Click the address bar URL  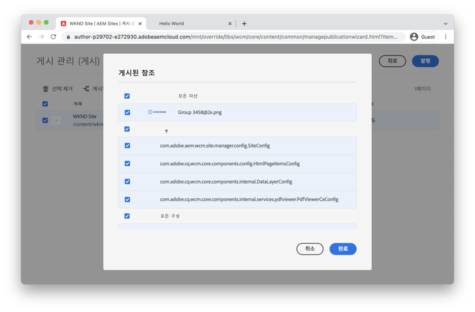pos(236,37)
